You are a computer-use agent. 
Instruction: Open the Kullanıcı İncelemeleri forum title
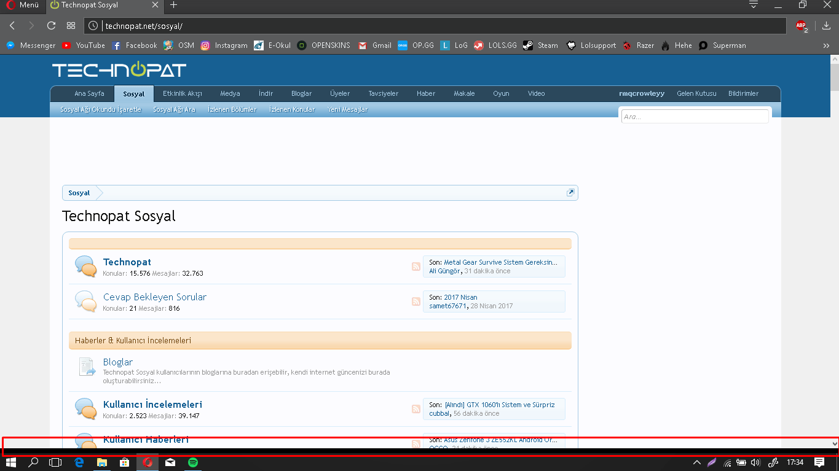tap(152, 405)
